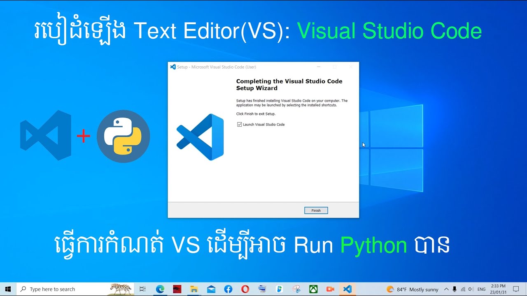527x296 pixels.
Task: Click the VS Code icon in setup title bar
Action: [173, 67]
